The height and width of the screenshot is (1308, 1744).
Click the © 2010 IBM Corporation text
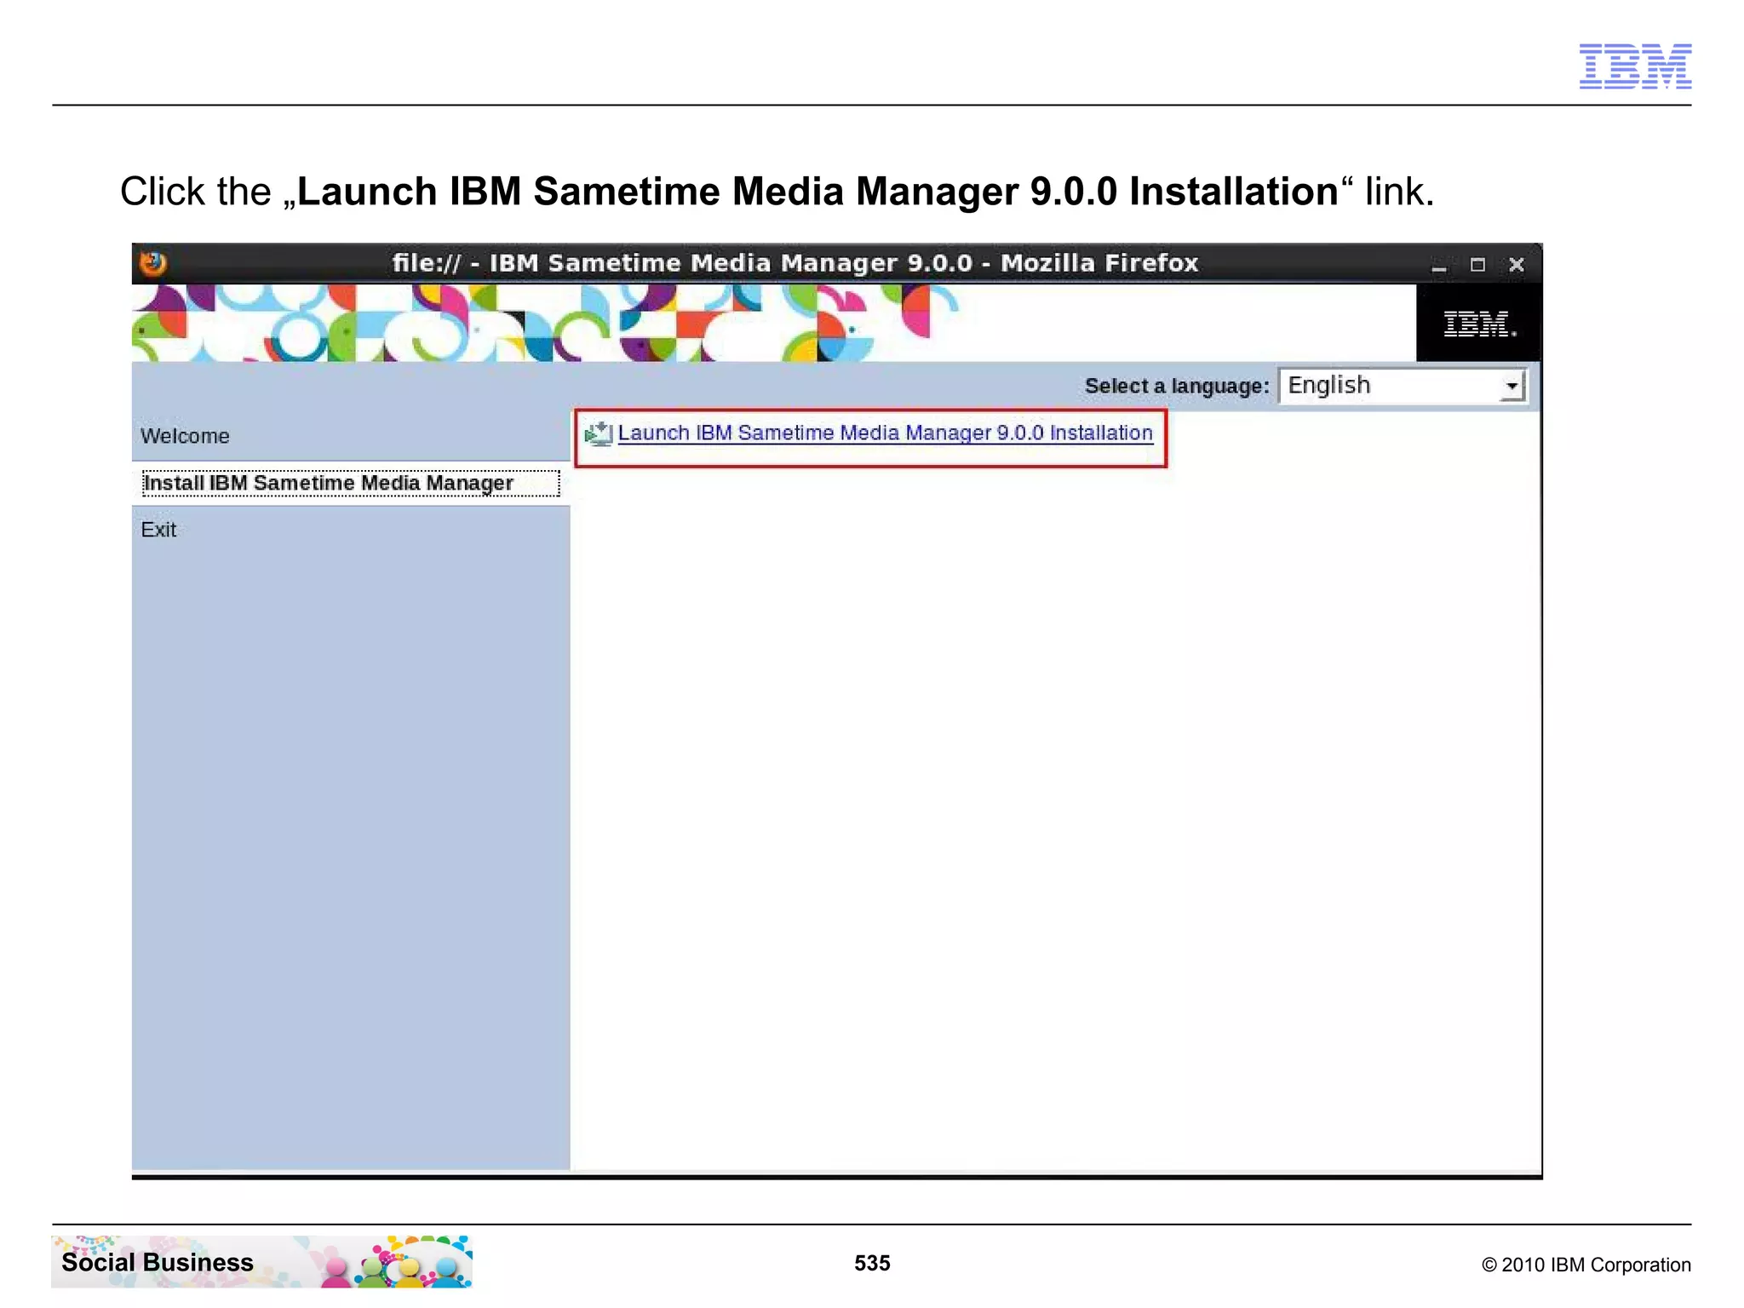[1586, 1265]
